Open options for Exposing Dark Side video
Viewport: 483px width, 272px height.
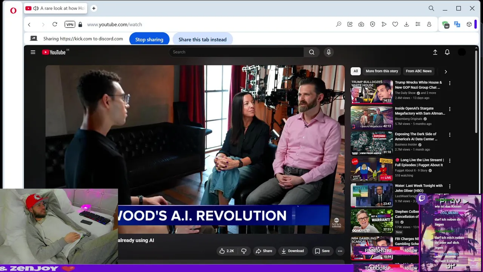pyautogui.click(x=449, y=134)
